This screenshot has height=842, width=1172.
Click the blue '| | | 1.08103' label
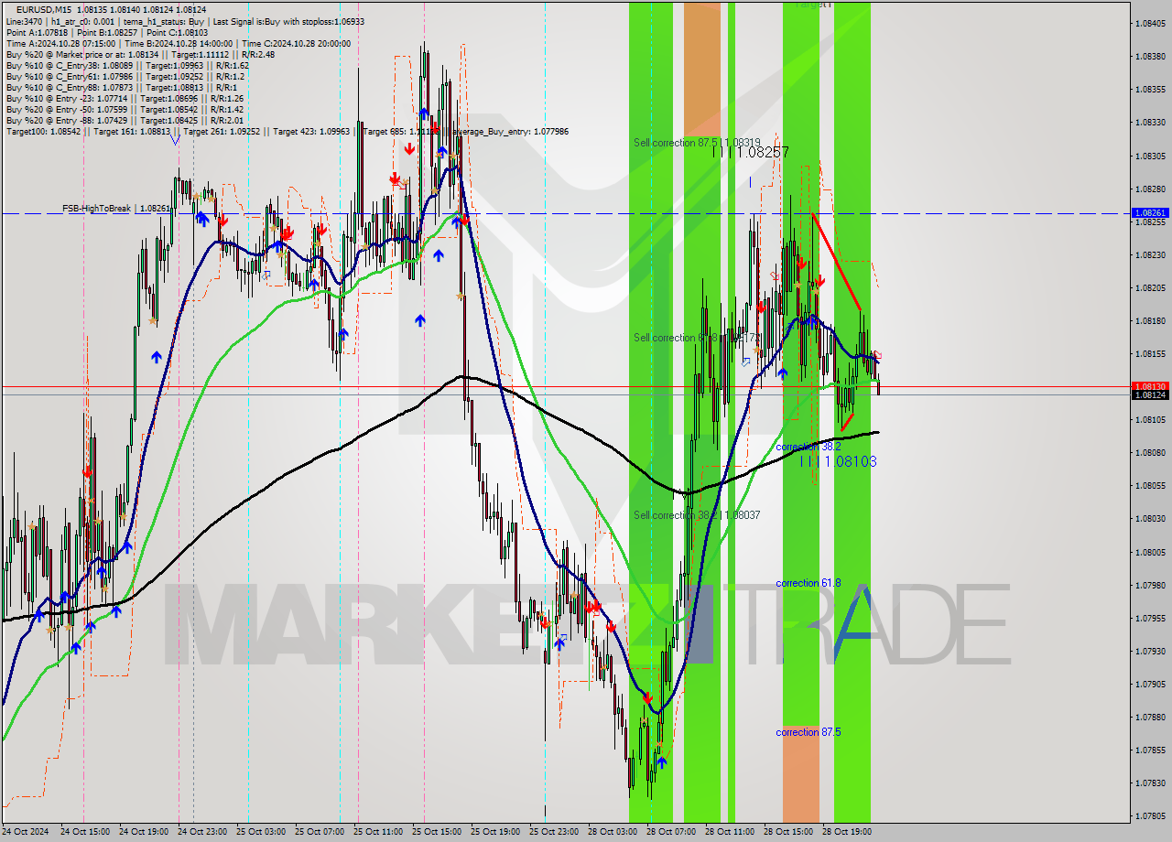point(838,461)
